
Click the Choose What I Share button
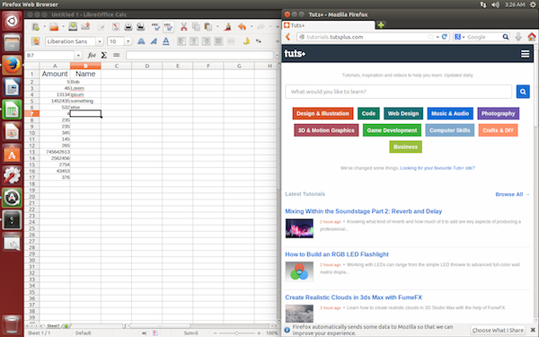point(498,330)
